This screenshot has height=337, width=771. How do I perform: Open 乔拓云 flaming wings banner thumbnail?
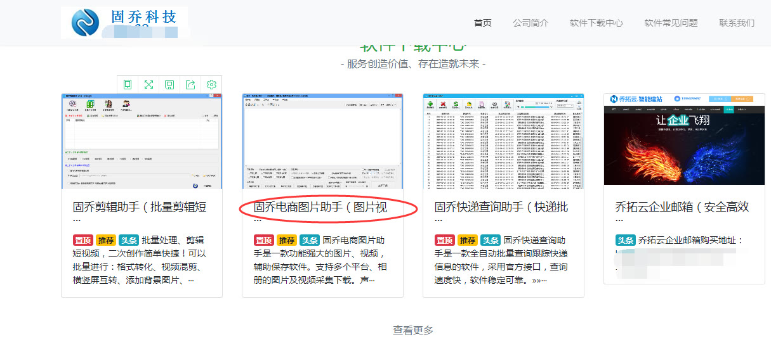pyautogui.click(x=684, y=139)
